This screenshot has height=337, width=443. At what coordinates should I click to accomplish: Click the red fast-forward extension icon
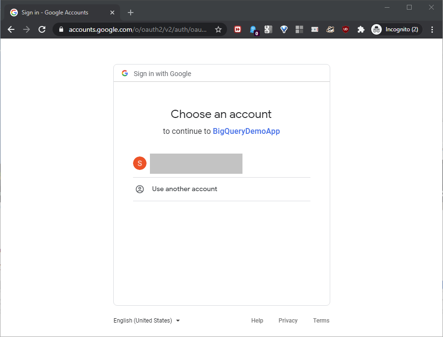pos(238,29)
